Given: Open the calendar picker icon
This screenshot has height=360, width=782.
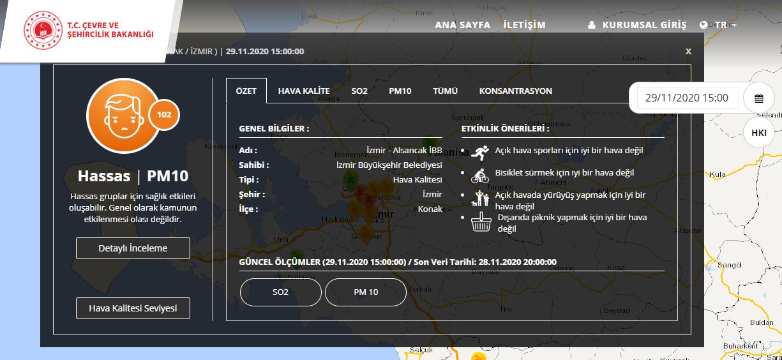Looking at the screenshot, I should pos(759,98).
